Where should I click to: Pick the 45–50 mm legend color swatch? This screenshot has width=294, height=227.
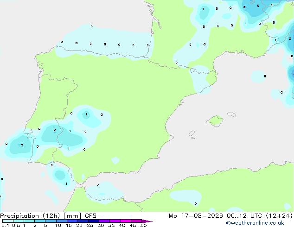click(x=136, y=221)
